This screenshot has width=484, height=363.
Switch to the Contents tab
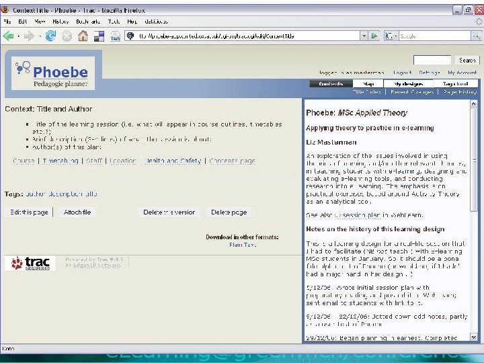(331, 83)
